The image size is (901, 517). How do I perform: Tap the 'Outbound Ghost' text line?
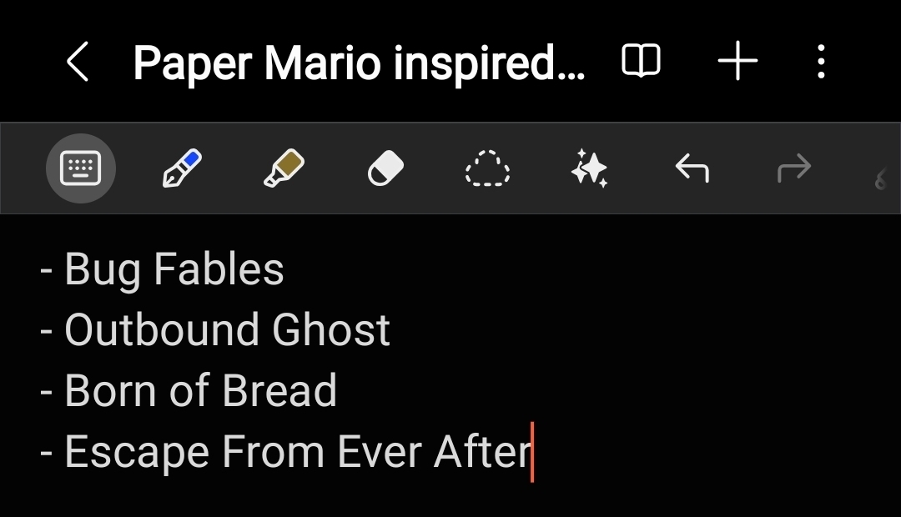pyautogui.click(x=227, y=329)
